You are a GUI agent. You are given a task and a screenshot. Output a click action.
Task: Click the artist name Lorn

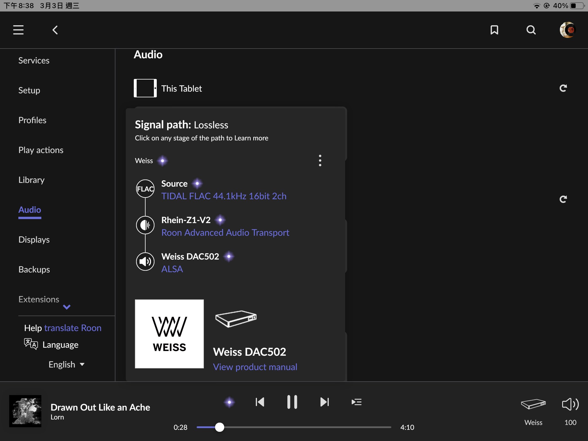pyautogui.click(x=57, y=417)
